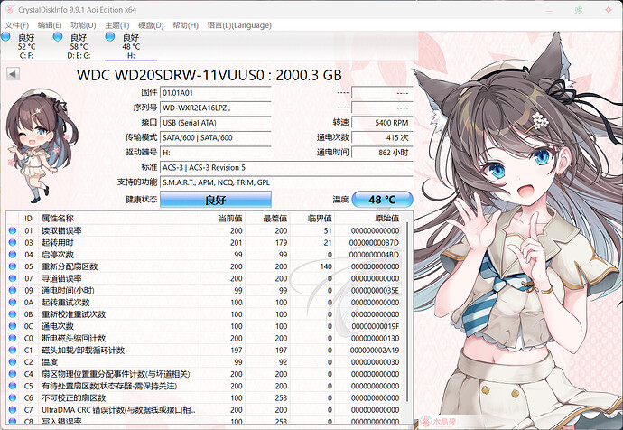Click the previous disk arrow button
Viewport: 623px width, 430px height.
tap(14, 74)
